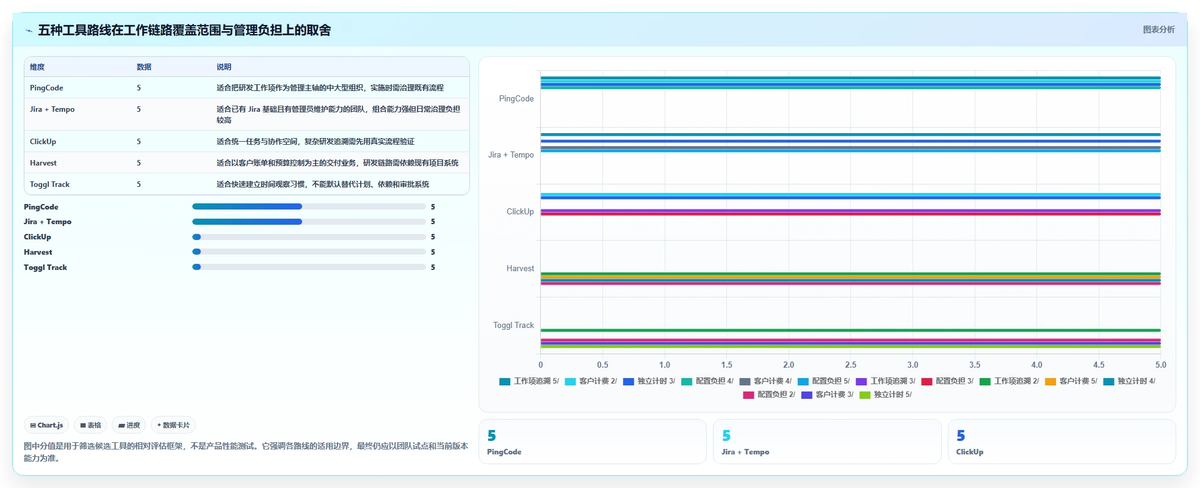This screenshot has height=488, width=1200.
Task: Toggle the 配置负担 4/ legend entry
Action: point(707,381)
